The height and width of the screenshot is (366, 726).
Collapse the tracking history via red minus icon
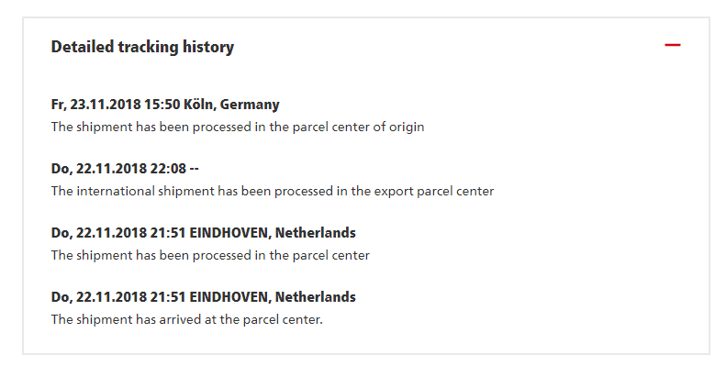672,45
